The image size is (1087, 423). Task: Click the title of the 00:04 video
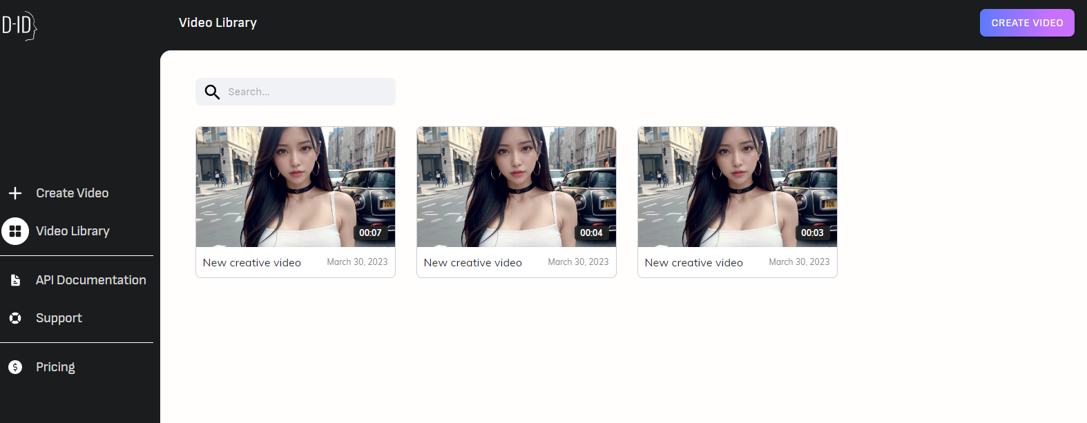[x=473, y=263]
